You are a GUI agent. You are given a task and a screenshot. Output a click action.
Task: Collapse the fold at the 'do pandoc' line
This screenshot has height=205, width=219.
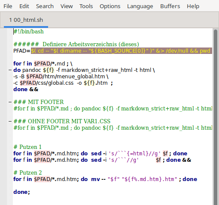pos(10,70)
